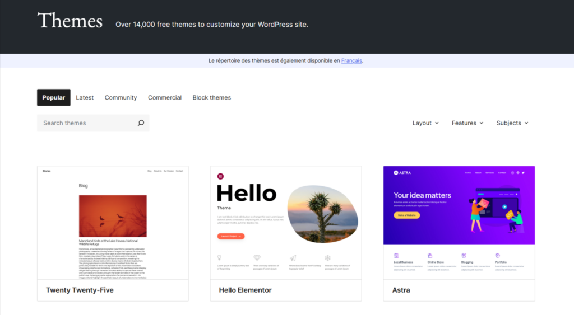574x315 pixels.
Task: Click the snowflake icon in Hello preview
Action: [328, 258]
